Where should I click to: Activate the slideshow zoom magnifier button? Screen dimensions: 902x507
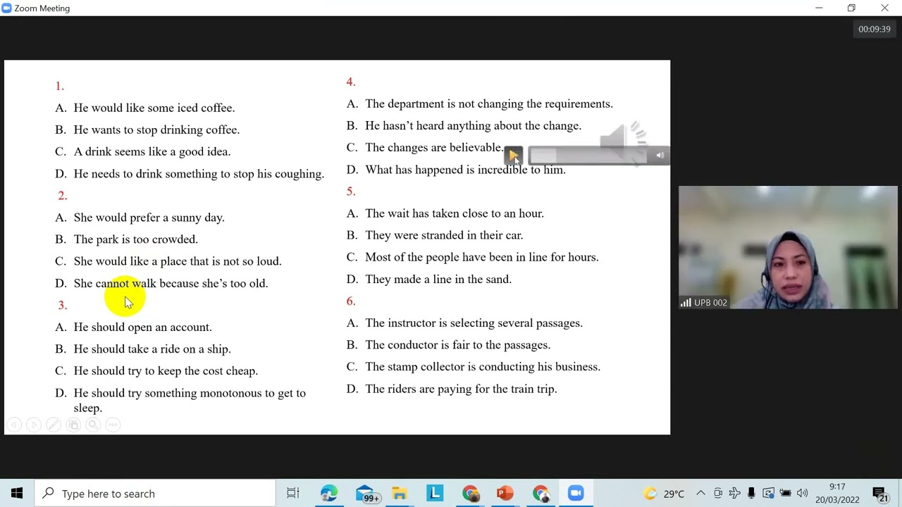pos(93,425)
